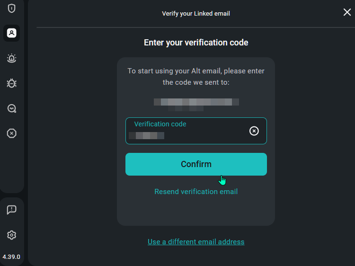Click the Verification code field label
The image size is (355, 266).
click(160, 124)
